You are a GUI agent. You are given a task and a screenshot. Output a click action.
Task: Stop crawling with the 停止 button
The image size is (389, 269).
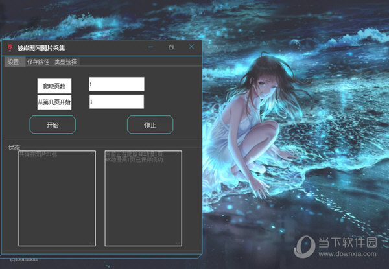point(150,124)
